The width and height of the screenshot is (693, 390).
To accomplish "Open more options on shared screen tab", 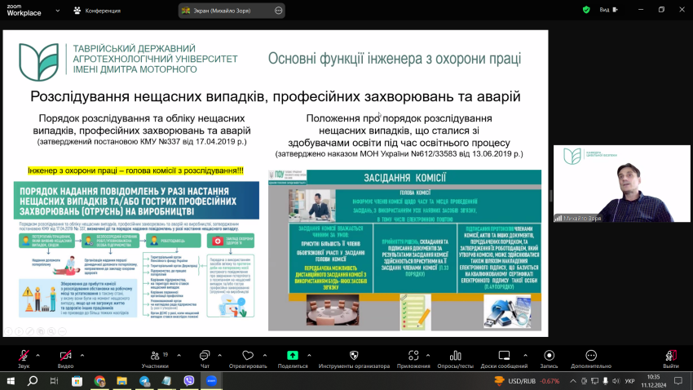I will (279, 11).
